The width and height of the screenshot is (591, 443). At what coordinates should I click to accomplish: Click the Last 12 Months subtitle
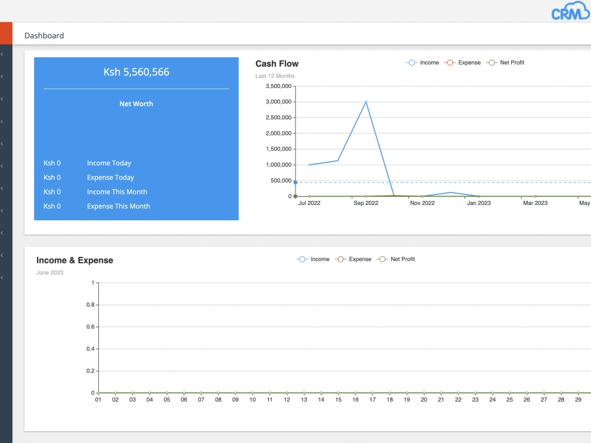click(275, 76)
